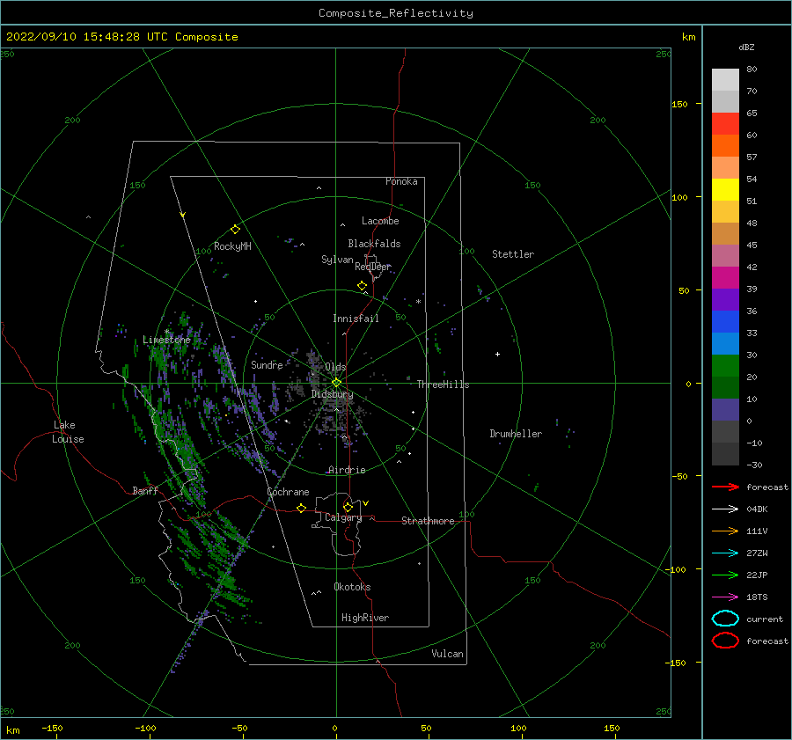Select the cyan 27ZW arrow legend entry

click(x=725, y=553)
